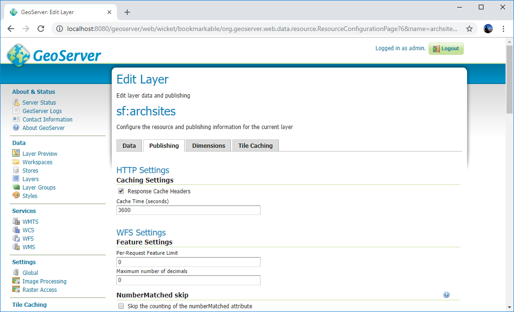Click the Layer Groups stack icon
Viewport: 514px width, 312px height.
pos(16,187)
